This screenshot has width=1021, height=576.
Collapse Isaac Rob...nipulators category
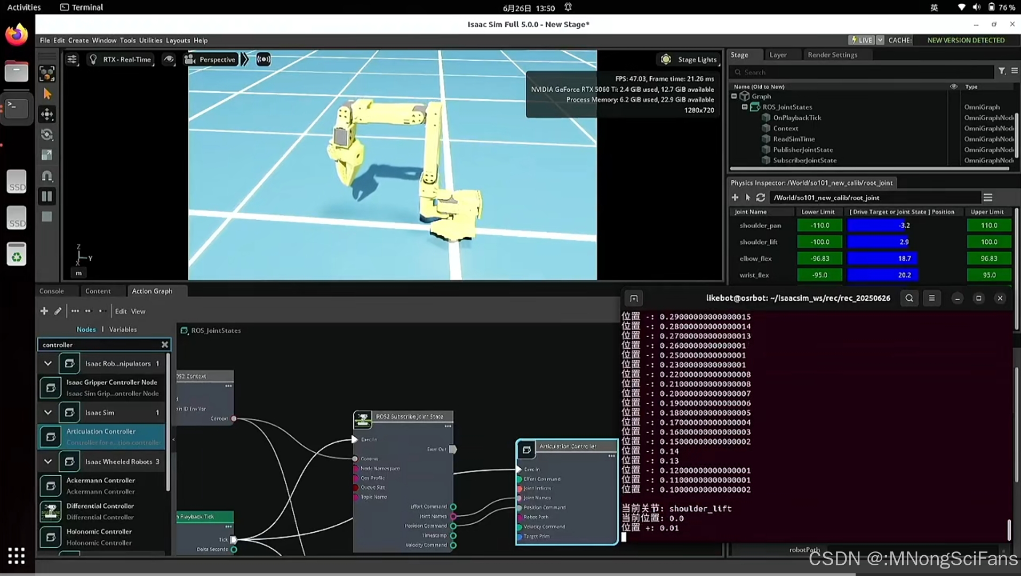47,364
